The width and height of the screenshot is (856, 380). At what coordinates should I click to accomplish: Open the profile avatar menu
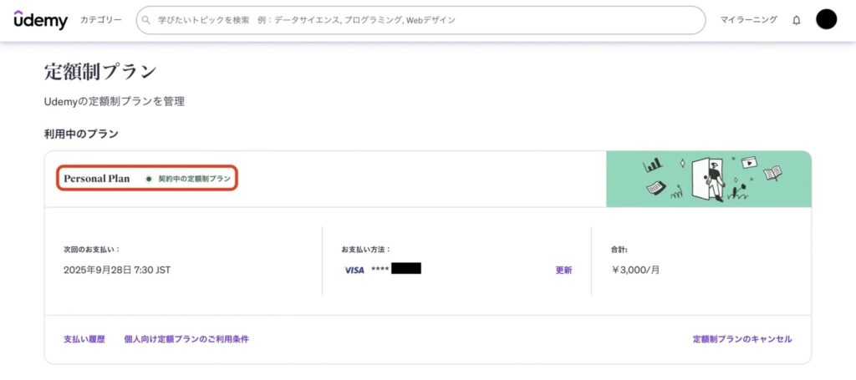pos(826,19)
